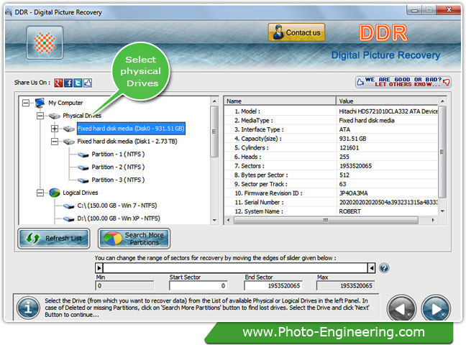Expand the Disk0 931.51 GB node
466x345 pixels.
pos(55,129)
